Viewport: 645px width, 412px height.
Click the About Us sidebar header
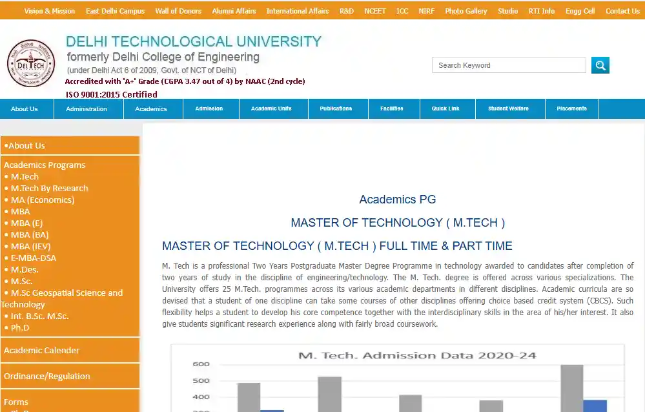coord(26,146)
